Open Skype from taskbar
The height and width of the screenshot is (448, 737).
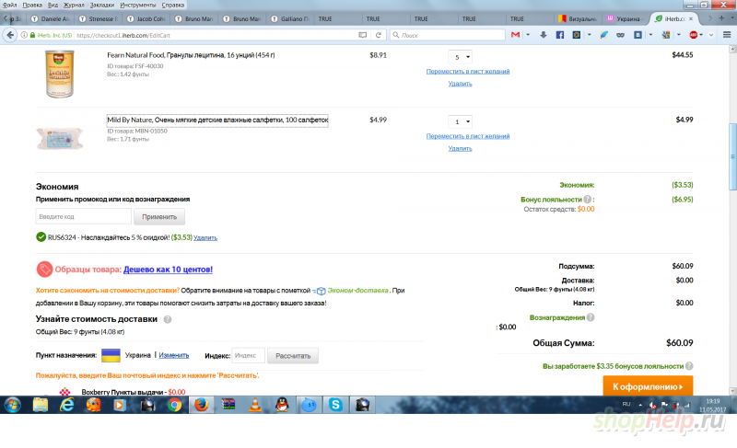335,405
